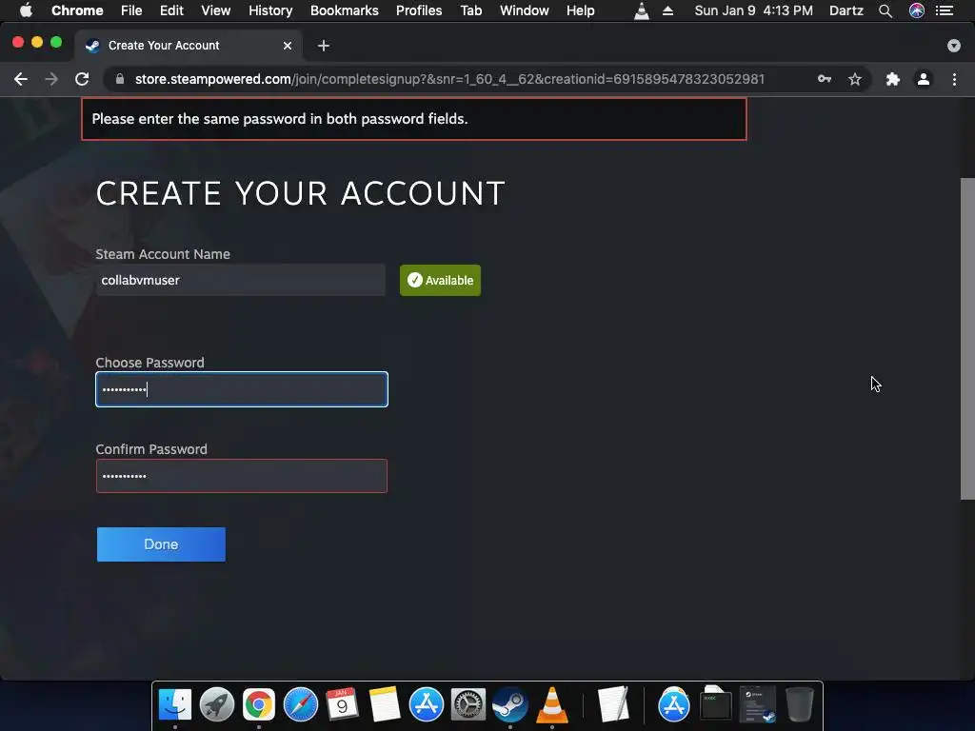Open the Trash in the Dock

click(x=799, y=704)
